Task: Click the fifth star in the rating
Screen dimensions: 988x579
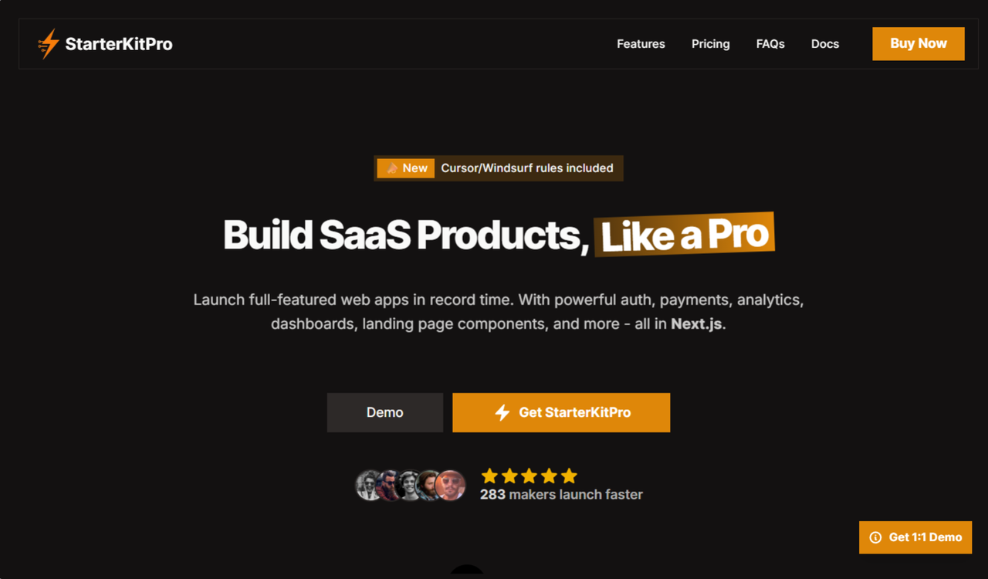Action: (569, 476)
